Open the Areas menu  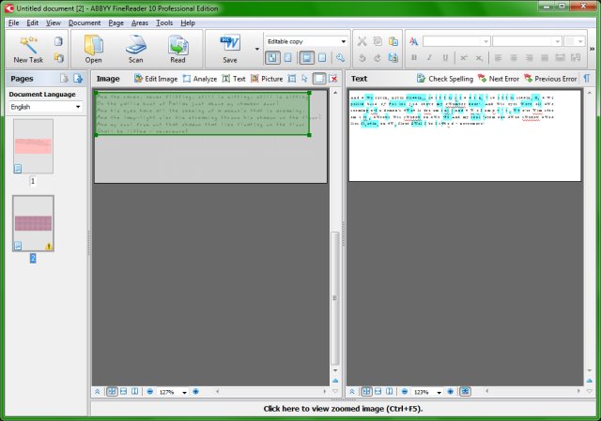pyautogui.click(x=140, y=22)
